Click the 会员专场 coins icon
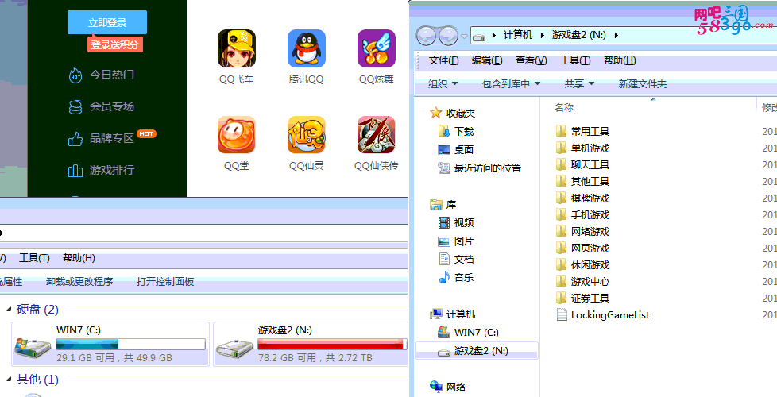 (75, 107)
